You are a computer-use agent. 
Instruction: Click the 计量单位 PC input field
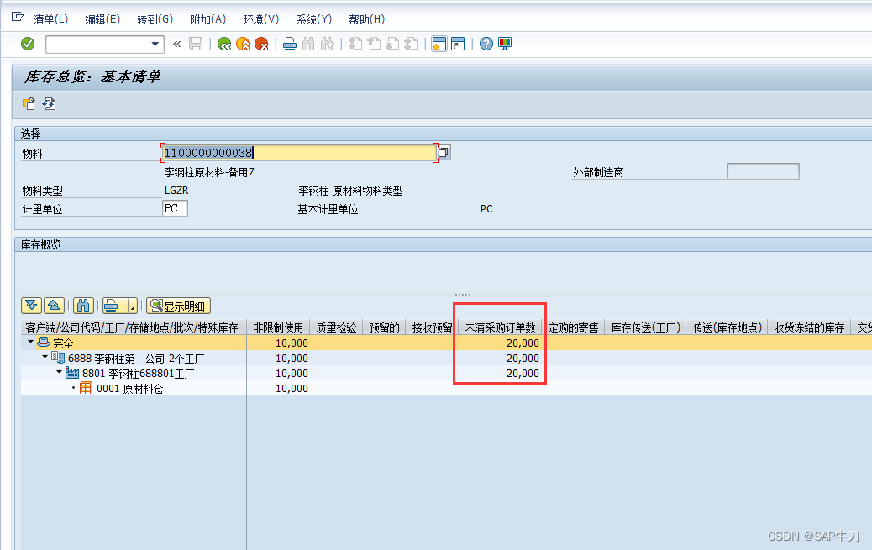click(176, 208)
